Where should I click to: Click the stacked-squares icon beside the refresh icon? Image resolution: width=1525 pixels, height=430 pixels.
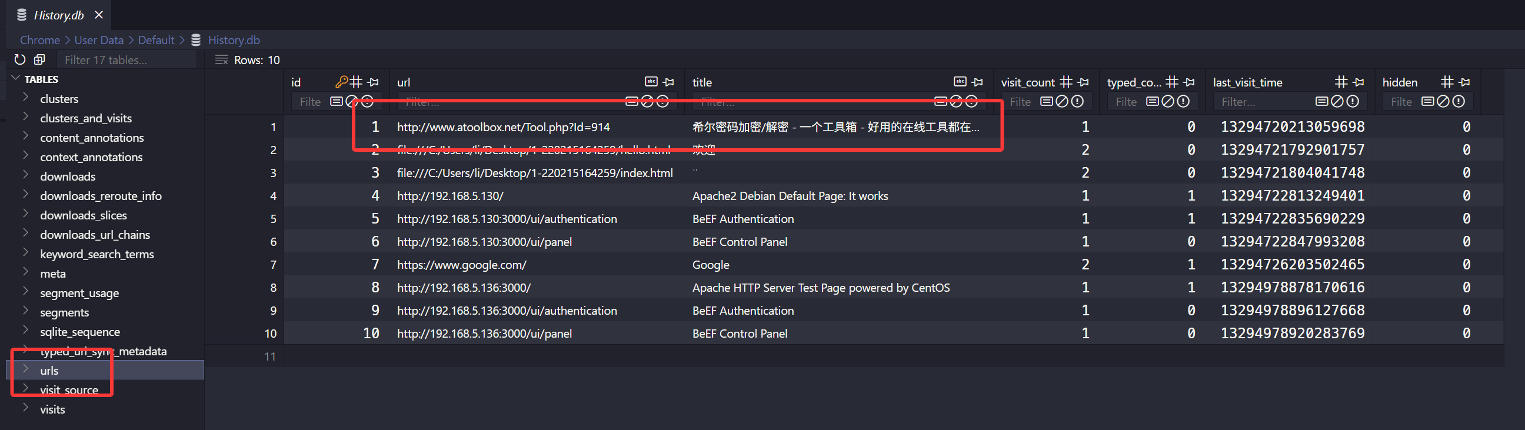[39, 59]
